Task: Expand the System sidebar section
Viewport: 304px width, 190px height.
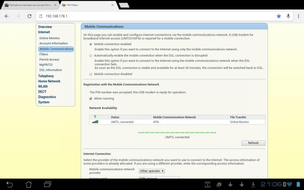Action: [x=44, y=102]
